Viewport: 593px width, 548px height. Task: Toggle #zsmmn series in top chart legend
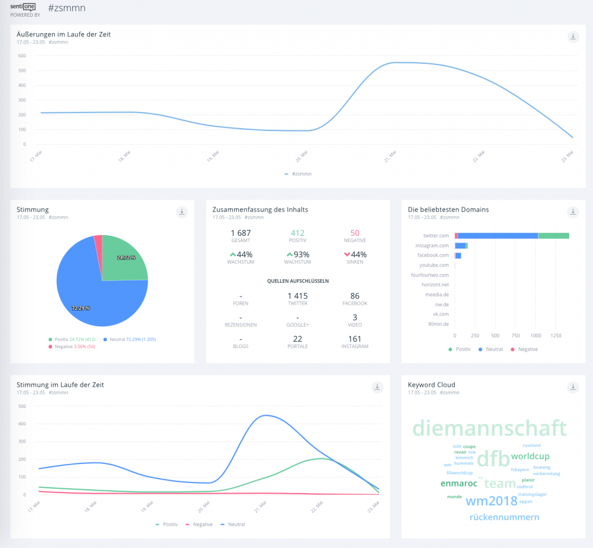pyautogui.click(x=298, y=173)
